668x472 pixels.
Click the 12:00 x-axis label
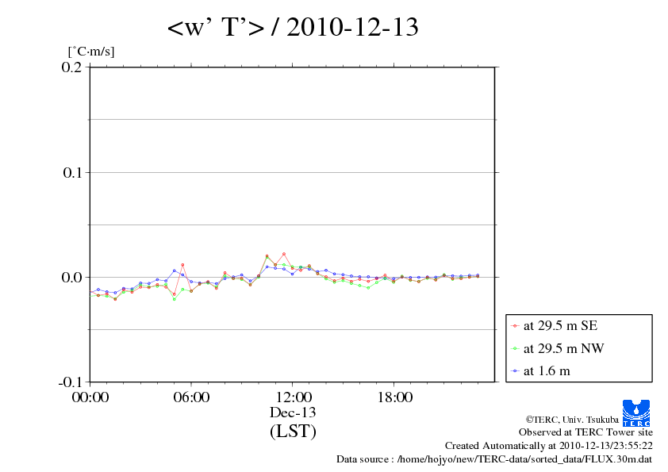pyautogui.click(x=294, y=397)
